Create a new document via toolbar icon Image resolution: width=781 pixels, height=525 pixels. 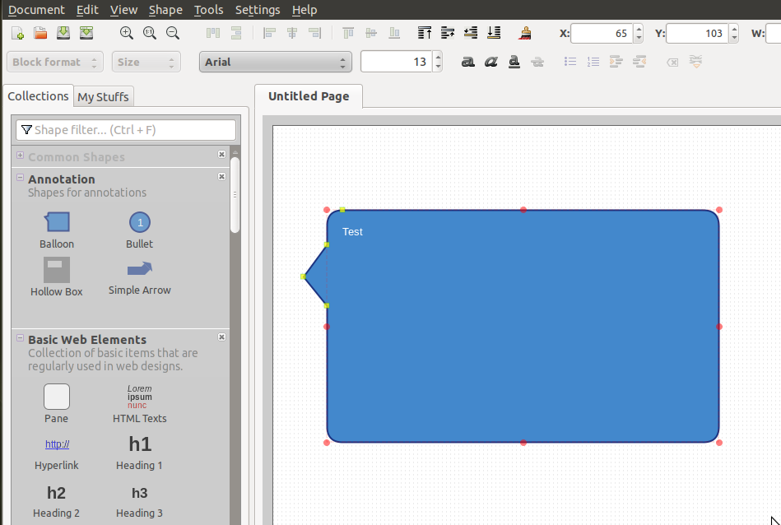pyautogui.click(x=17, y=33)
